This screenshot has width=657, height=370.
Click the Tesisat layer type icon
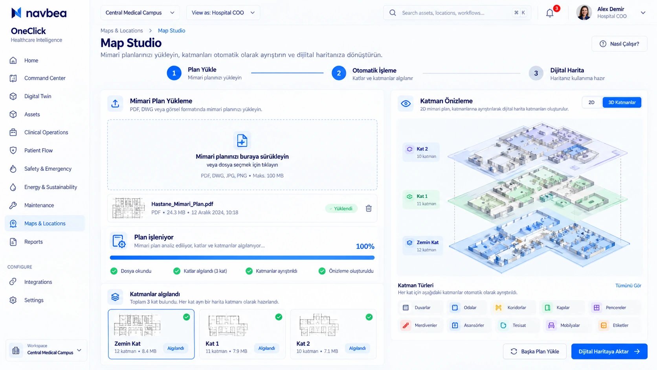pyautogui.click(x=503, y=325)
